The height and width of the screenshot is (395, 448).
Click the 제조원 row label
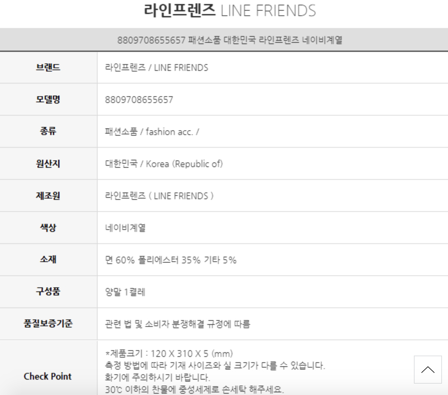pyautogui.click(x=48, y=196)
